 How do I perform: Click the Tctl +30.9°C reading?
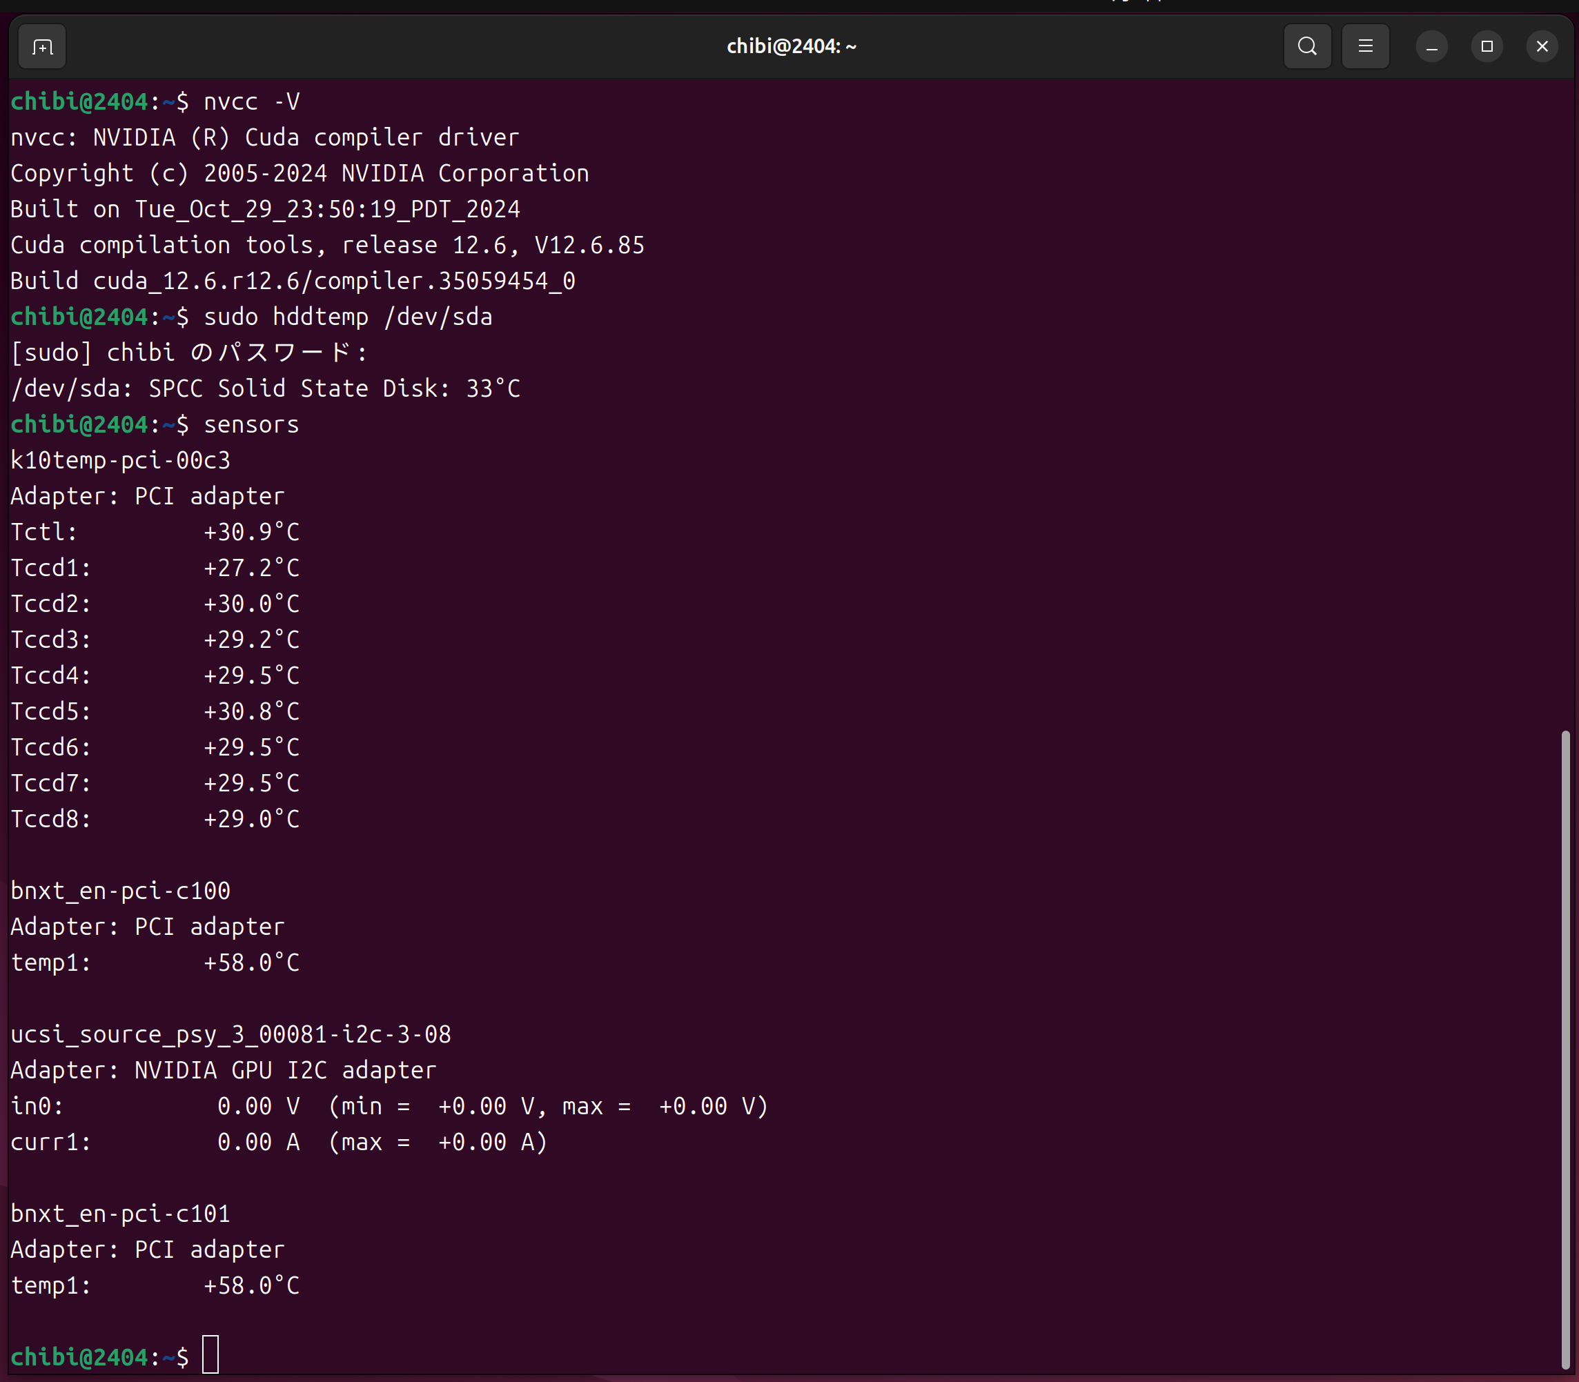tap(251, 532)
